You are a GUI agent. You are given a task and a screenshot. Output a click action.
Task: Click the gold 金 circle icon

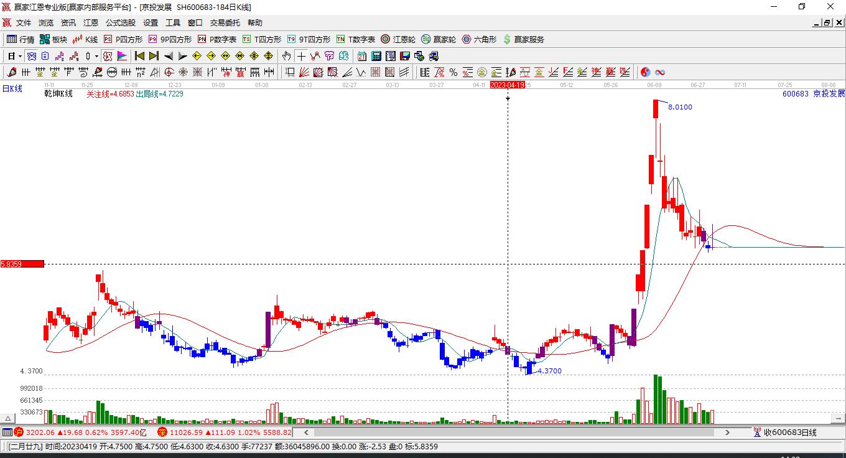click(482, 72)
